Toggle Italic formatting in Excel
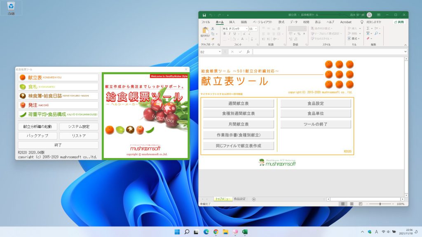This screenshot has height=237, width=422. [230, 34]
